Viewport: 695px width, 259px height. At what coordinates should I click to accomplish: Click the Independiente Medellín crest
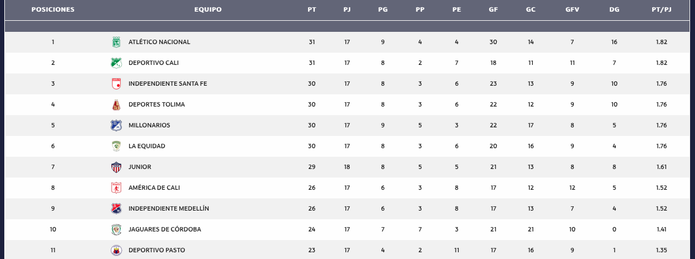(x=115, y=209)
